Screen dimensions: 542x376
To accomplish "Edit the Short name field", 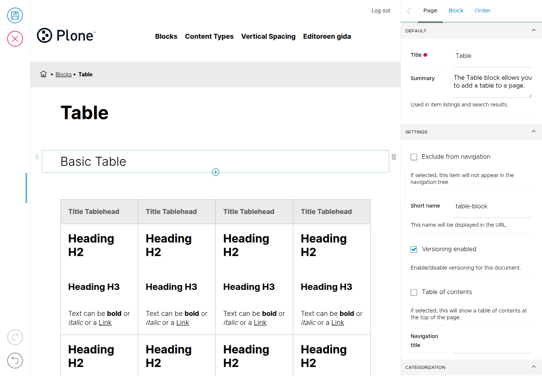I will tap(493, 206).
